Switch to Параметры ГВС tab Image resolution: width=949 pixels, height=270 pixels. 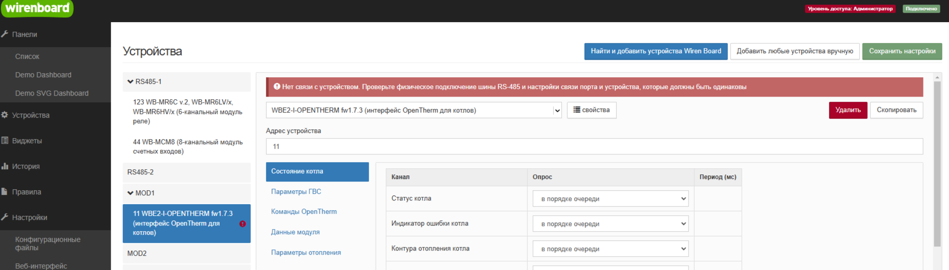tap(296, 192)
